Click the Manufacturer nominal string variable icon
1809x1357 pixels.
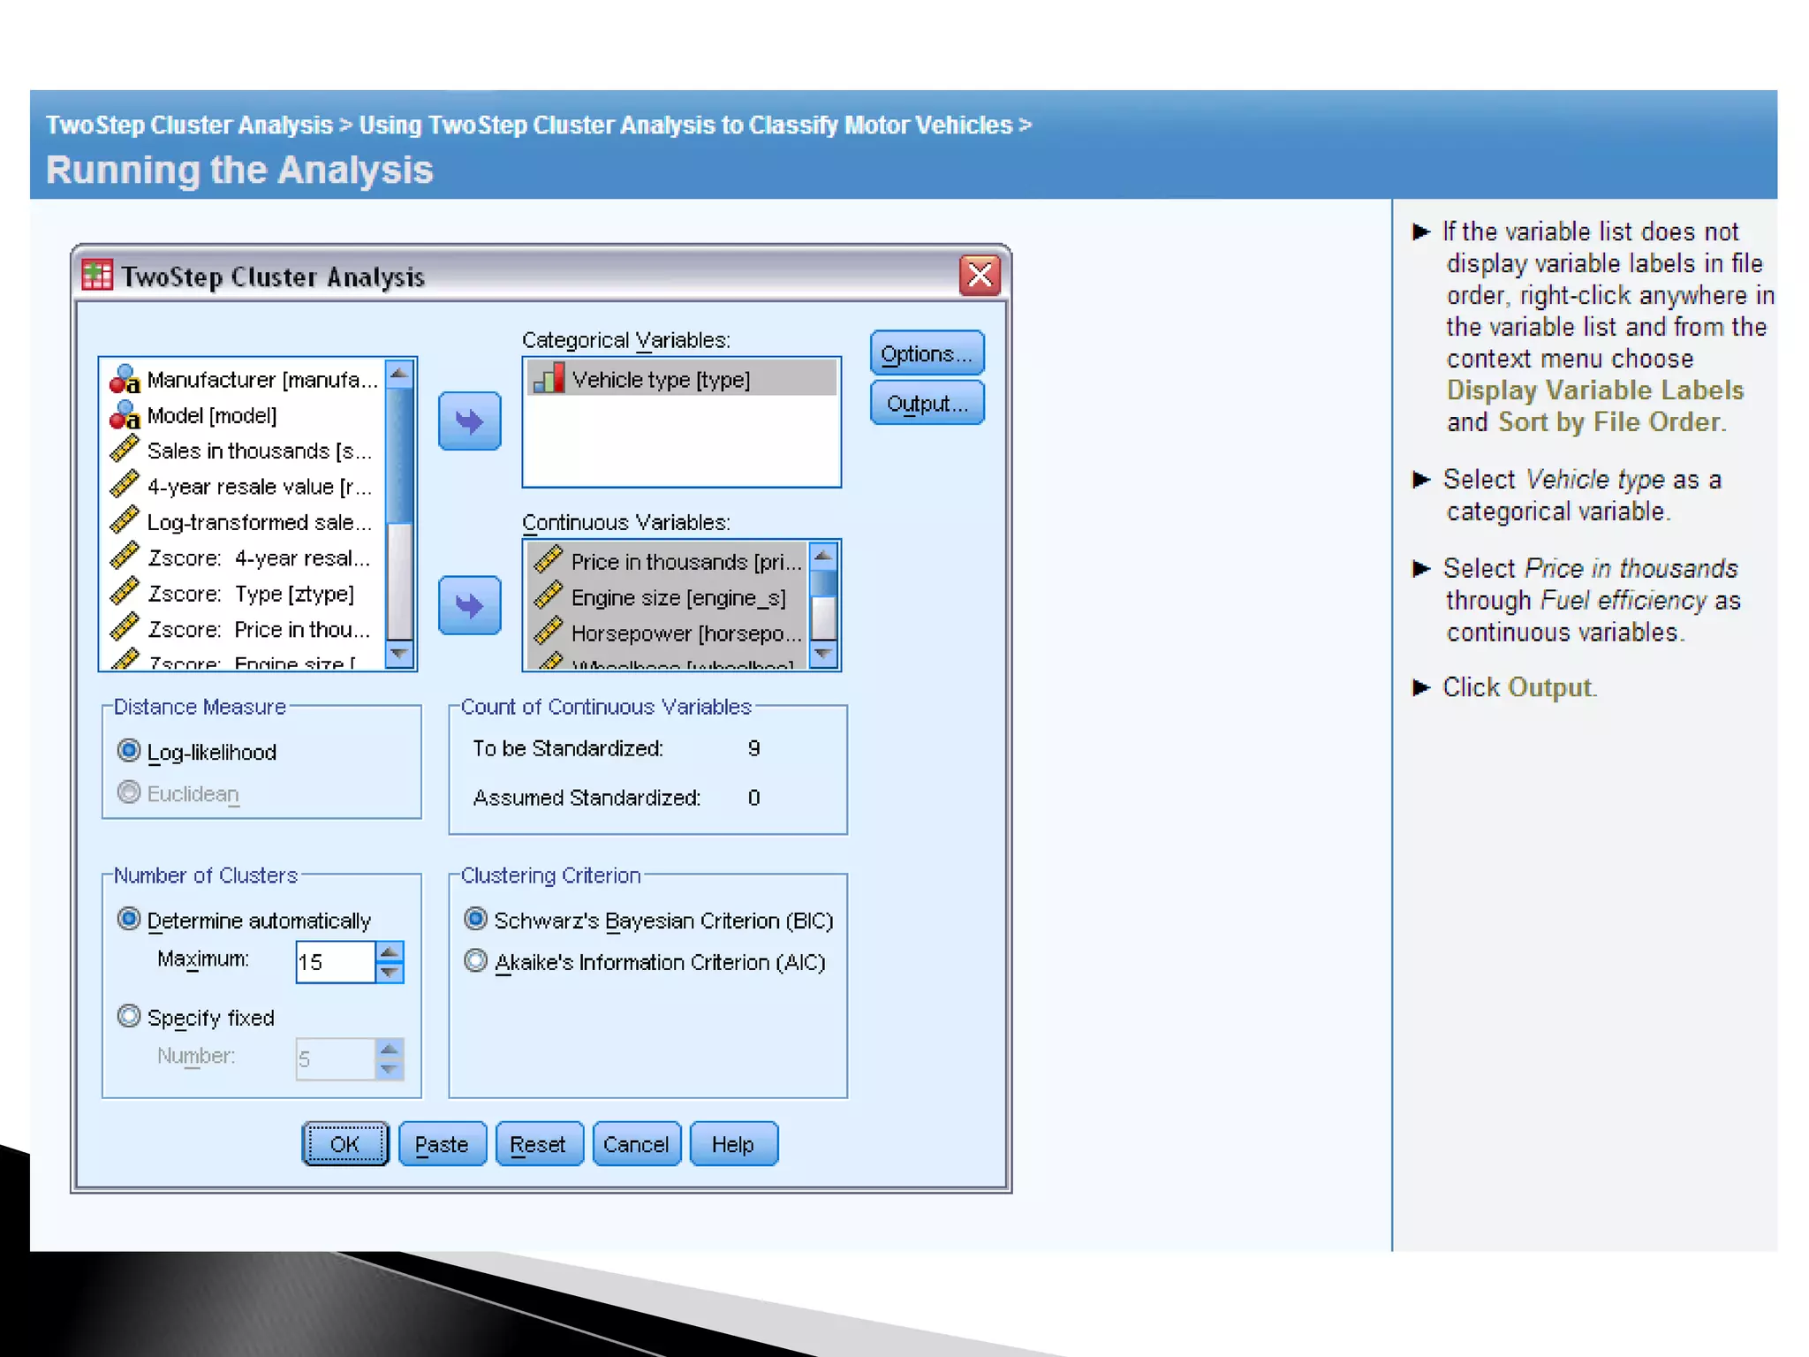(x=125, y=379)
